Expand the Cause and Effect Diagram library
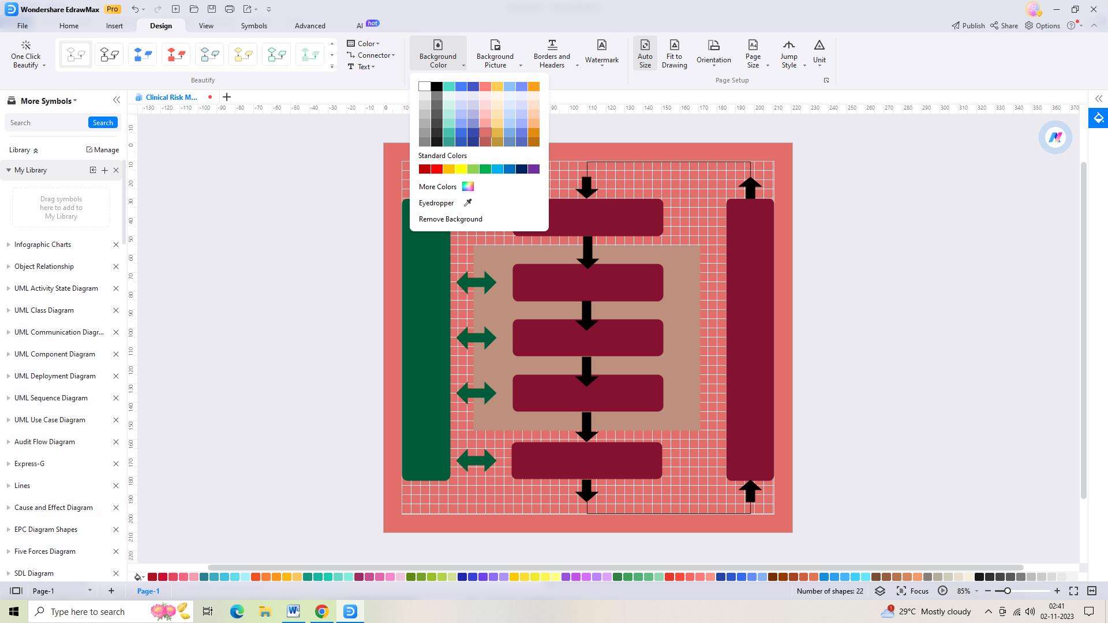1108x623 pixels. point(9,508)
